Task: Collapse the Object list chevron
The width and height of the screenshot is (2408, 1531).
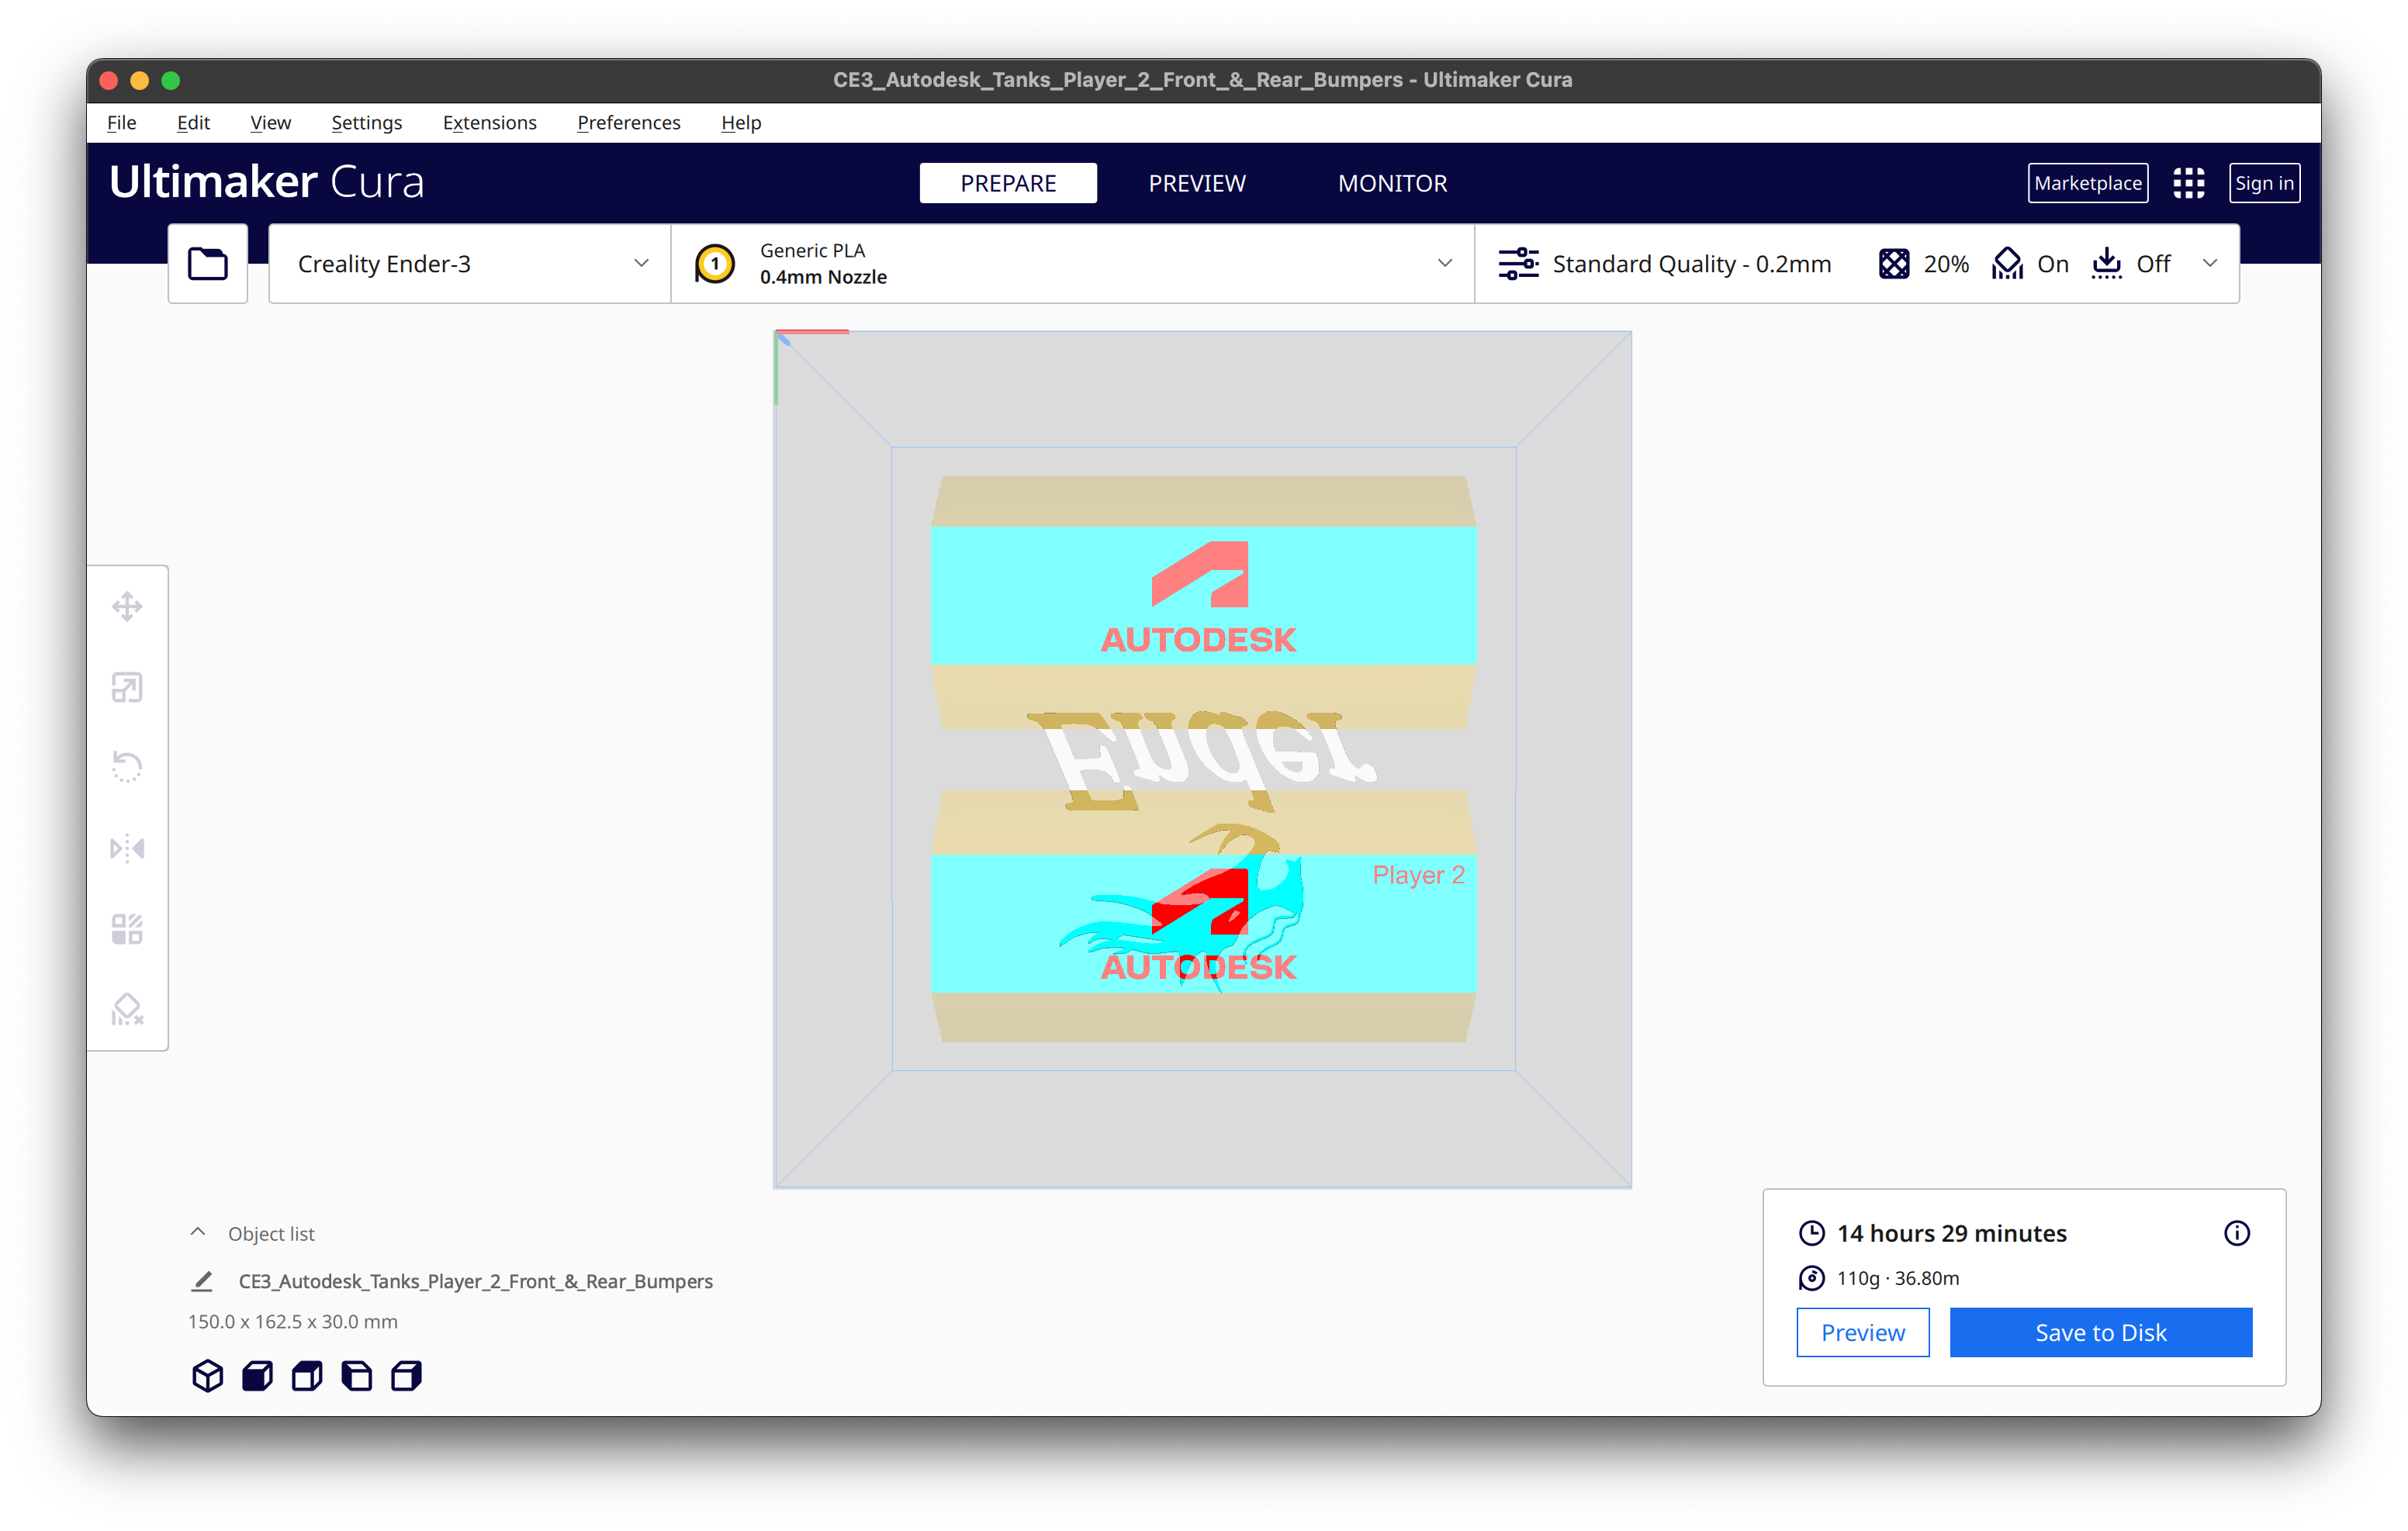Action: coord(198,1233)
